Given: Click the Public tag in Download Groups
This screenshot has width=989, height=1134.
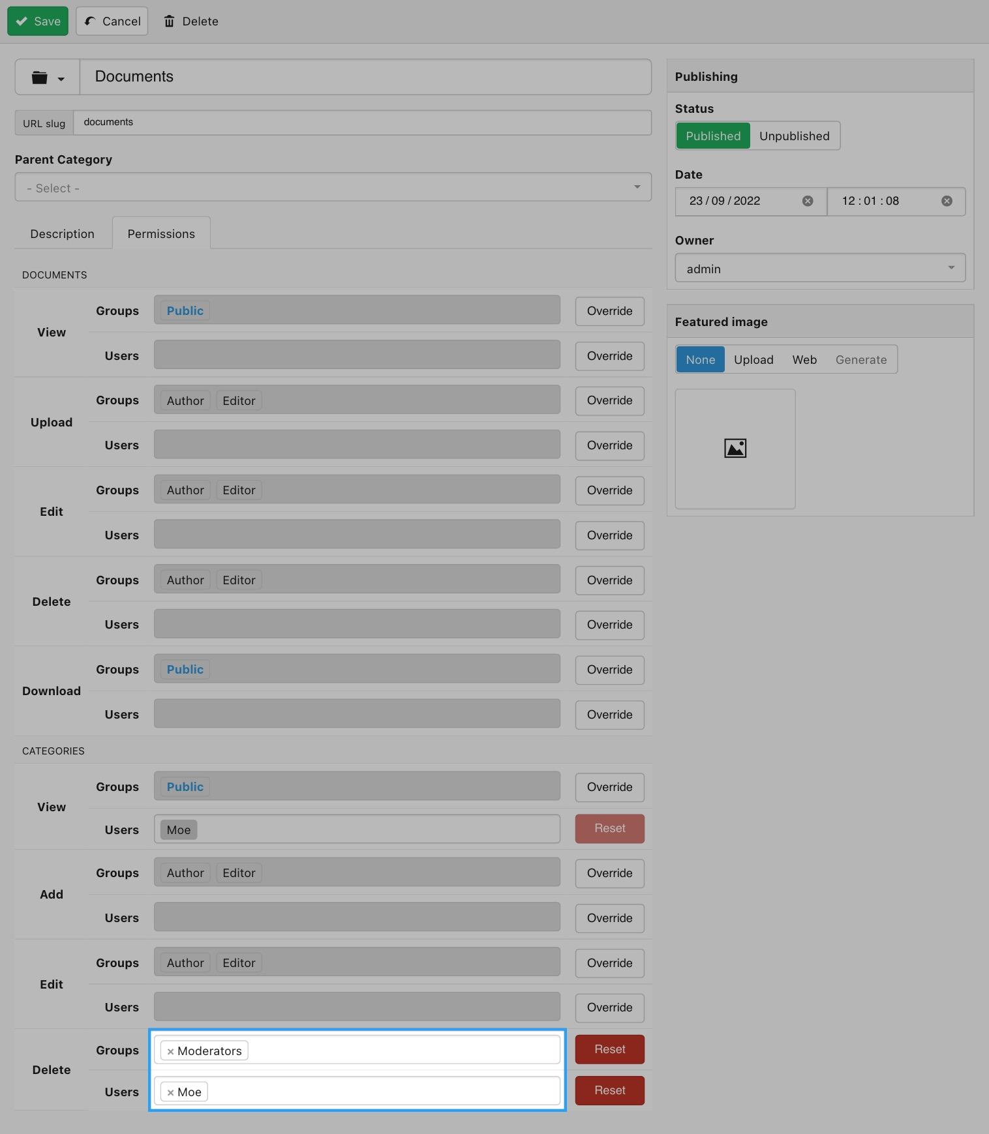Looking at the screenshot, I should (x=185, y=670).
